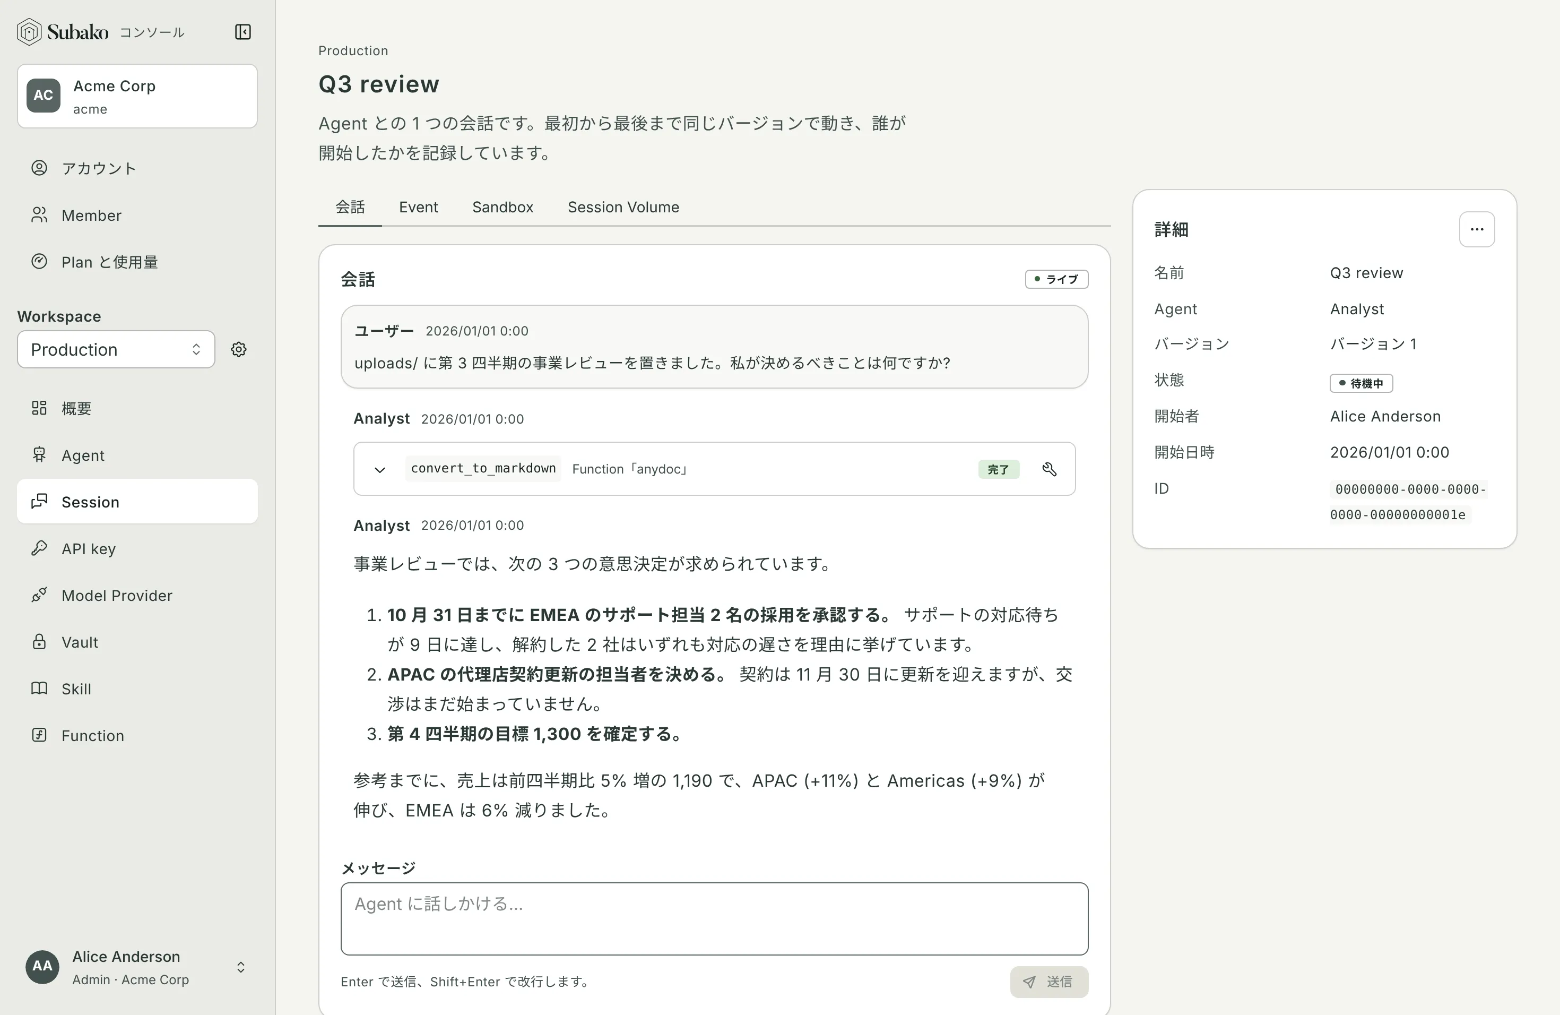Open Plan と使用量
This screenshot has width=1560, height=1015.
(137, 262)
